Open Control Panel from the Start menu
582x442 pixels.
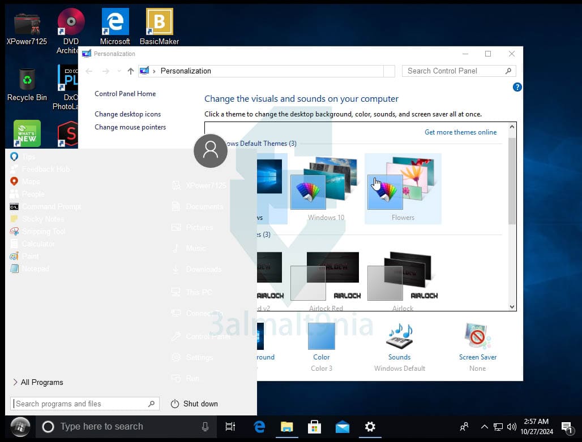(201, 336)
